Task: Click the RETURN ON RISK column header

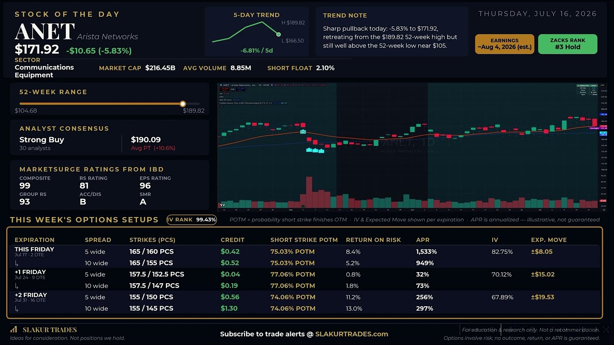Action: tap(374, 240)
